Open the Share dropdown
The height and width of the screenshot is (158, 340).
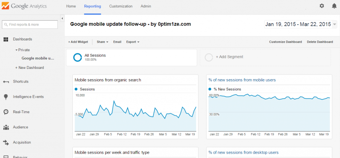pyautogui.click(x=102, y=42)
